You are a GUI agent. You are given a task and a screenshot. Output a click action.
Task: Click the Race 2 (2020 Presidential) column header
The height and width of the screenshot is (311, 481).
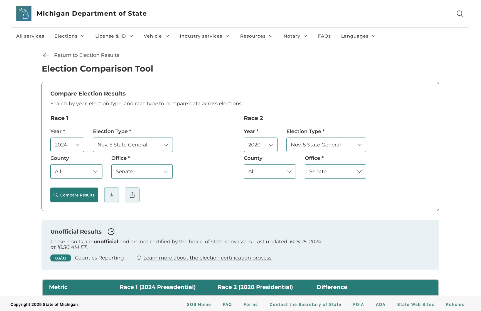click(255, 287)
